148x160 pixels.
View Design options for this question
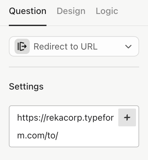[x=71, y=11]
